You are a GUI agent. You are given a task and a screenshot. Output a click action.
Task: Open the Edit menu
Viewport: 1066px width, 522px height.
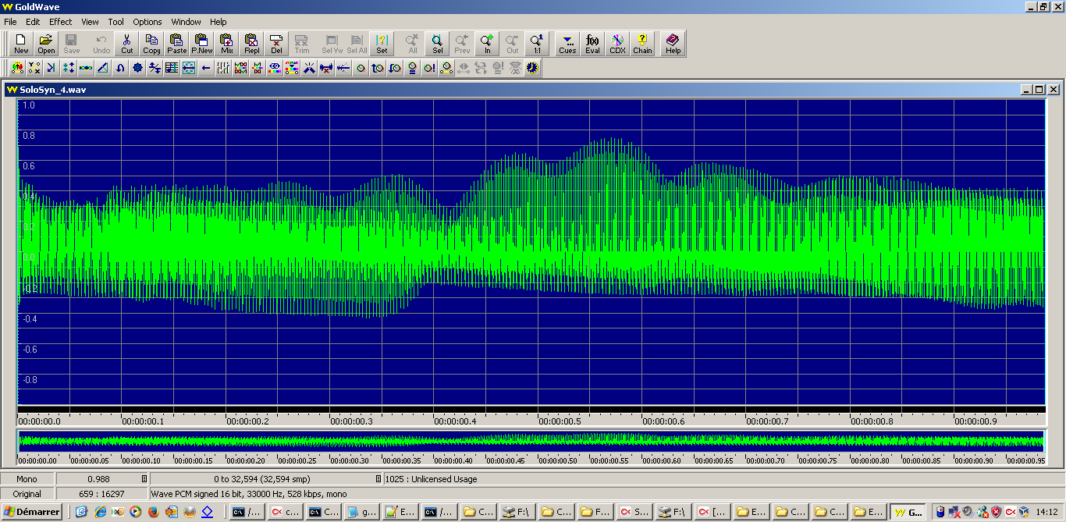[x=33, y=22]
